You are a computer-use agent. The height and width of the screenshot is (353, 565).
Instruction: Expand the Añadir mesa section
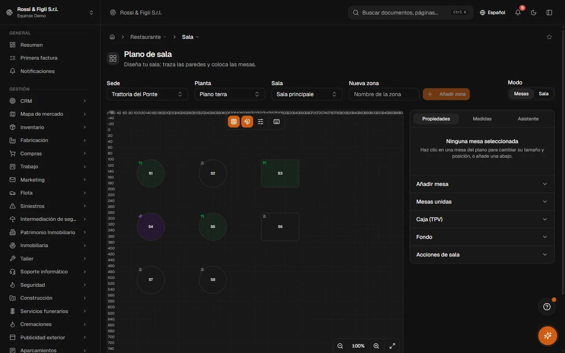[x=482, y=184]
